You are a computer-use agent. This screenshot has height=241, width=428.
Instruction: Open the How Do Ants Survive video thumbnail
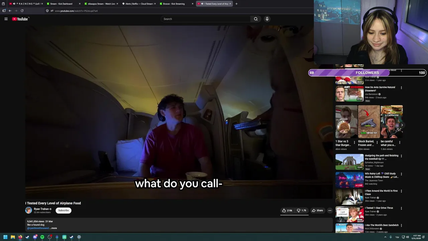tap(349, 93)
